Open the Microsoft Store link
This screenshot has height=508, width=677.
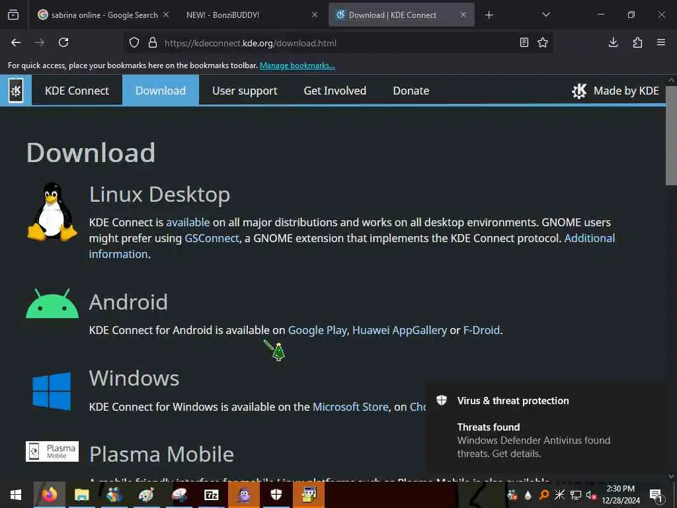[x=350, y=407]
